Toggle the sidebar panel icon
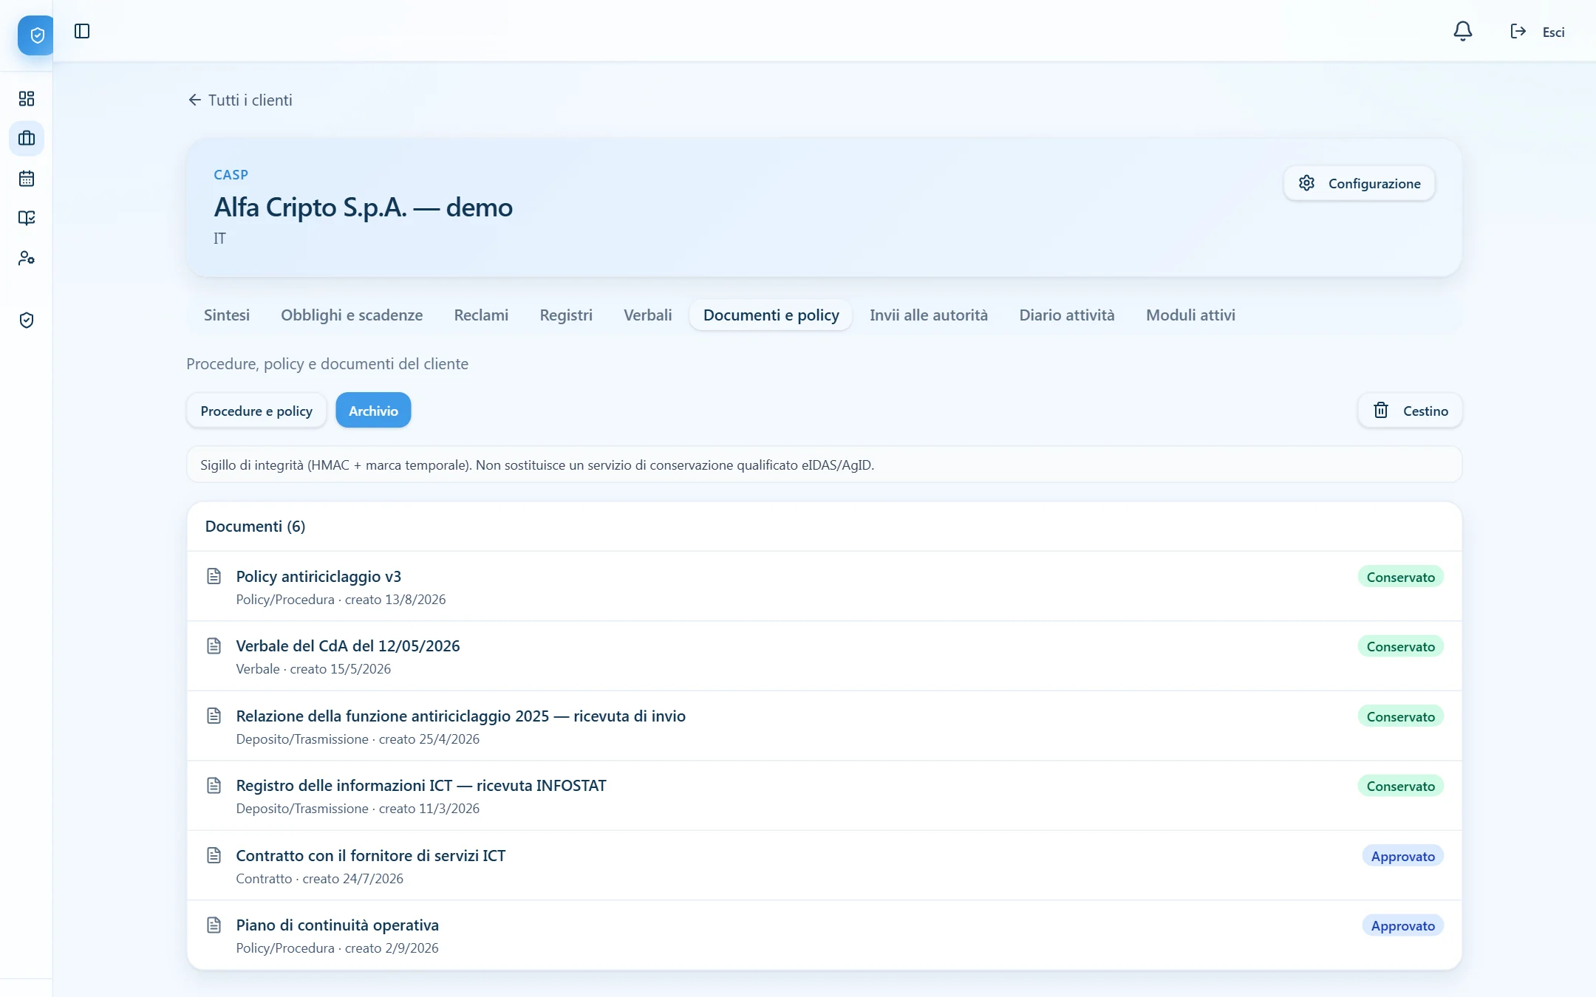Image resolution: width=1596 pixels, height=997 pixels. tap(82, 31)
